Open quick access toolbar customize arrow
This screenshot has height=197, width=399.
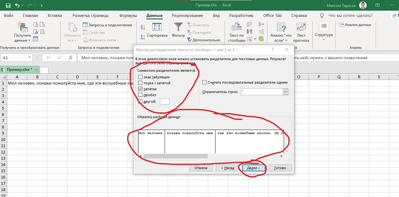42,6
